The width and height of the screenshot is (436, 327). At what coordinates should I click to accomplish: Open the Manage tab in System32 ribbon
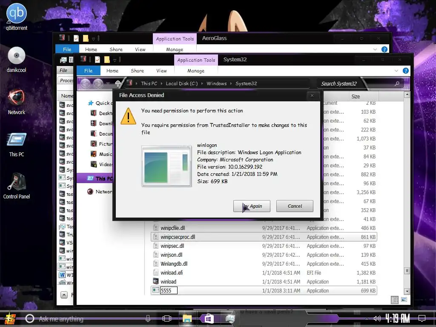tap(196, 71)
